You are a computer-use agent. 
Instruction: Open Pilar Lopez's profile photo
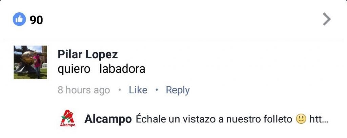point(30,62)
